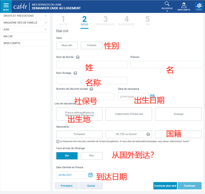Open the hamburger MENU icon

pos(6,6)
